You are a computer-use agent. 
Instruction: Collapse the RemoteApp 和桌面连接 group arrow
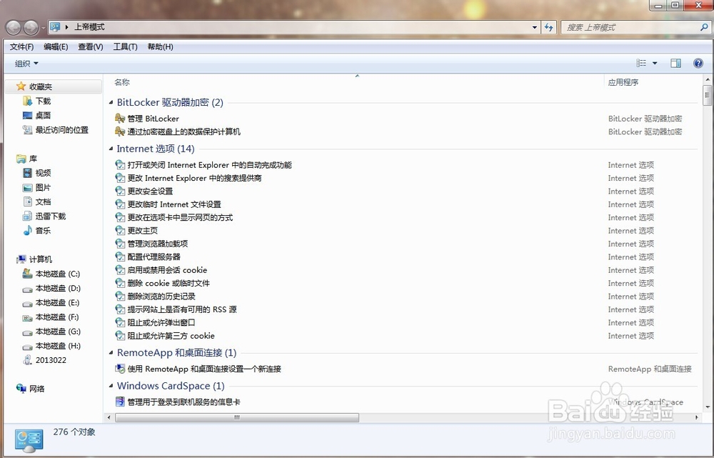pos(111,353)
